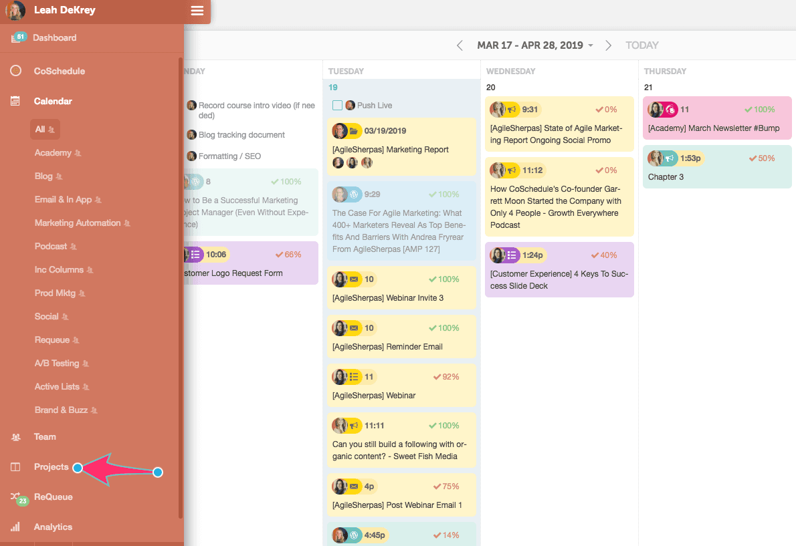Open Sweet Fish Media podcast card title
Image resolution: width=796 pixels, height=546 pixels.
click(x=399, y=450)
